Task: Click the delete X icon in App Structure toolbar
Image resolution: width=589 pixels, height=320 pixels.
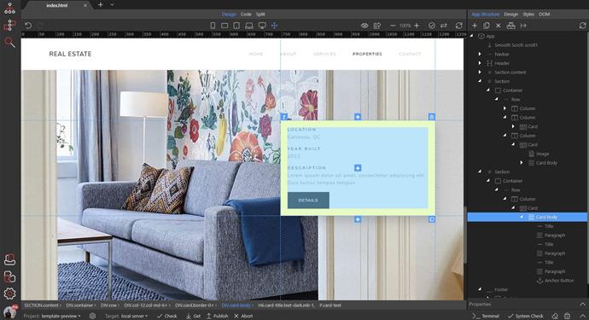Action: point(499,26)
